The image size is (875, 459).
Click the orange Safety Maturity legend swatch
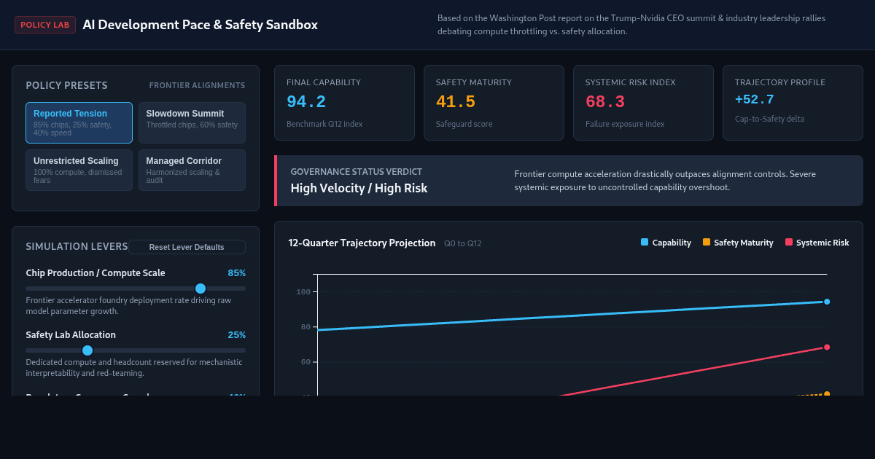click(707, 243)
